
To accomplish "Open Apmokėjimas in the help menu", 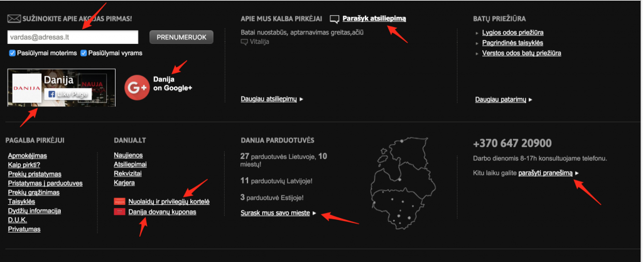I will 27,155.
